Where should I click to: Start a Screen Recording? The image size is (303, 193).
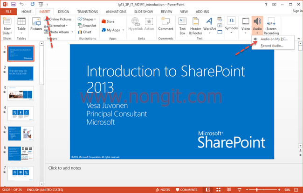point(271,26)
